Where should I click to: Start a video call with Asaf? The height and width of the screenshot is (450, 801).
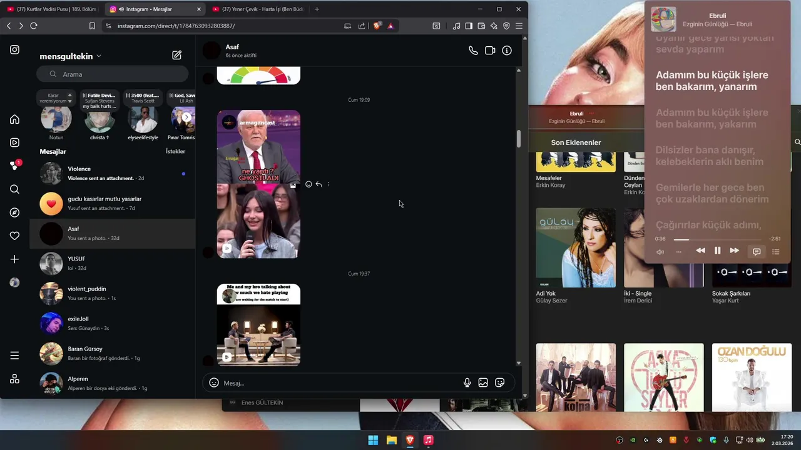(x=490, y=51)
